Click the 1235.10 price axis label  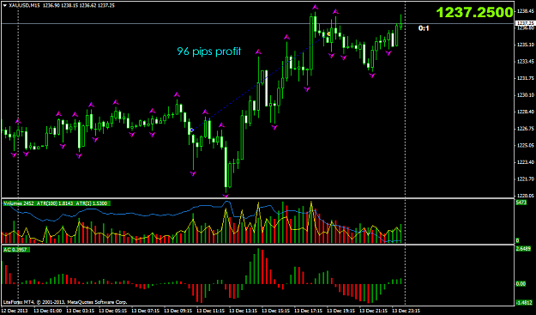(526, 45)
